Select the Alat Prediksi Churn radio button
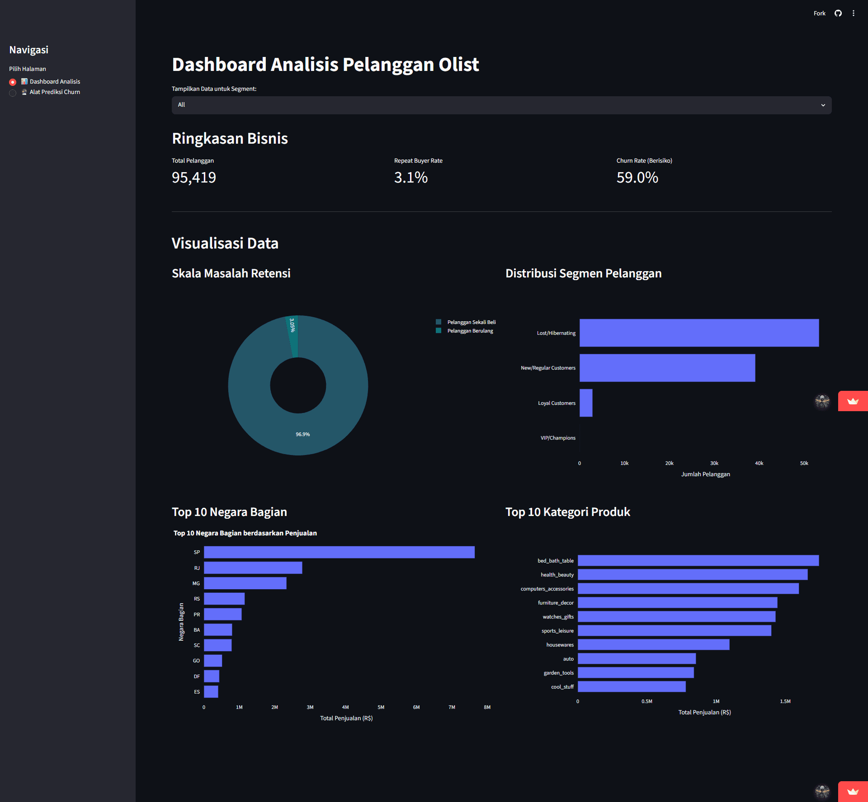Viewport: 868px width, 802px height. tap(13, 93)
